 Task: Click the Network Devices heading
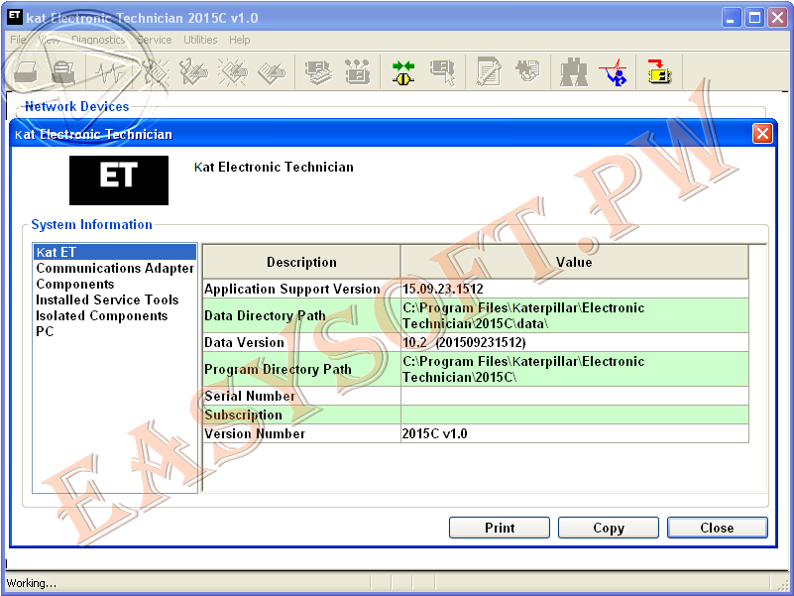pyautogui.click(x=77, y=106)
